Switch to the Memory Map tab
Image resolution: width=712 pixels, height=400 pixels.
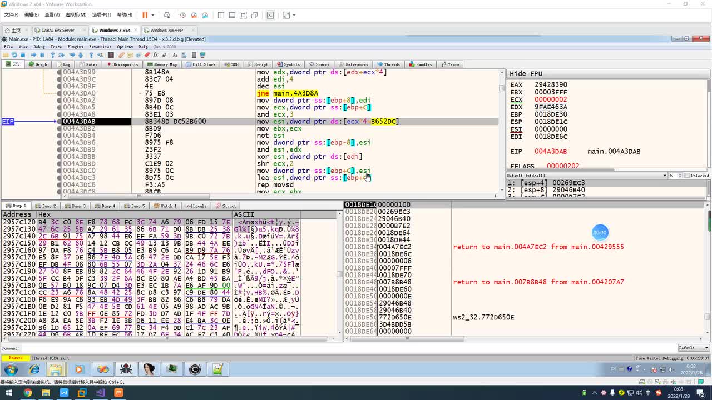(161, 64)
